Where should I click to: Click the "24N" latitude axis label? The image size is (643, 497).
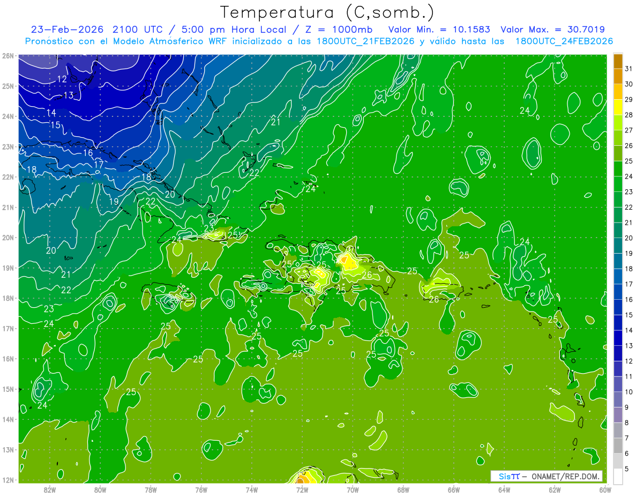pos(8,116)
